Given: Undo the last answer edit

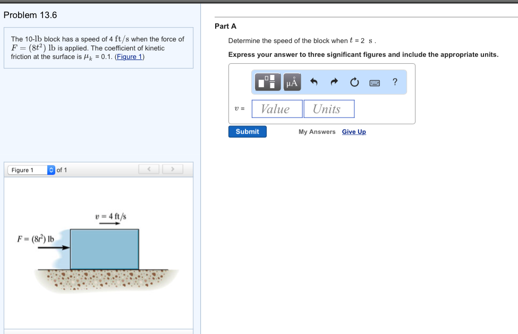Looking at the screenshot, I should [313, 82].
